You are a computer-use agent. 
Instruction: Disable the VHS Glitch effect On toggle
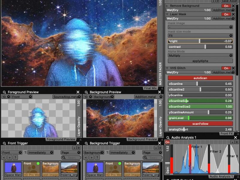click(x=226, y=68)
